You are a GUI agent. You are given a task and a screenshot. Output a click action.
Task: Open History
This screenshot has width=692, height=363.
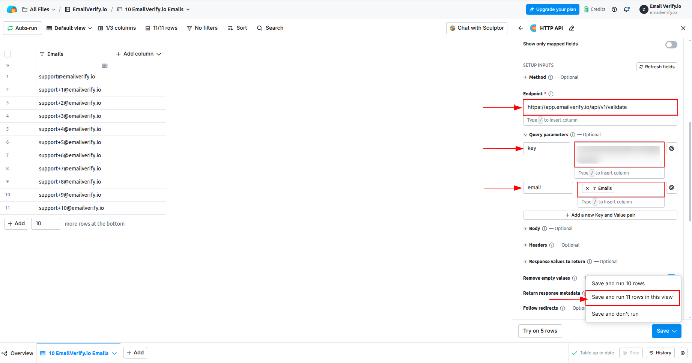(x=660, y=353)
